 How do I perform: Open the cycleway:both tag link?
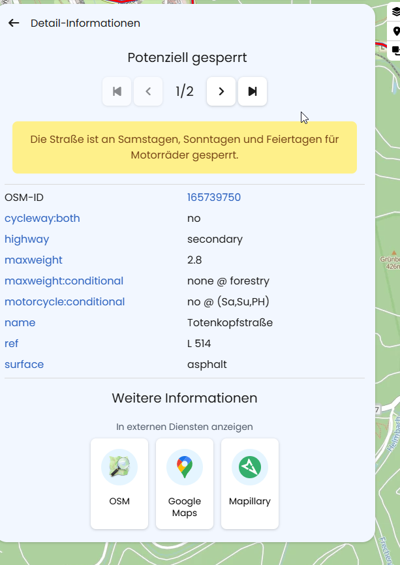(x=42, y=219)
